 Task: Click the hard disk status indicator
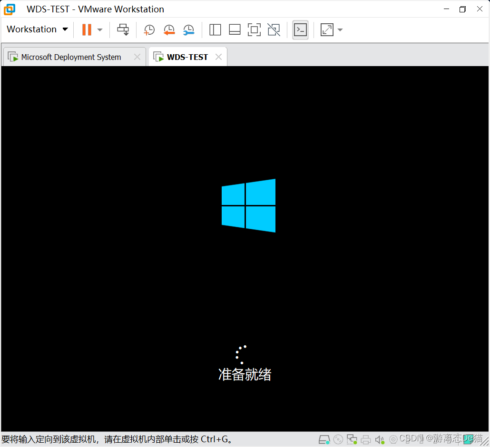pos(324,439)
